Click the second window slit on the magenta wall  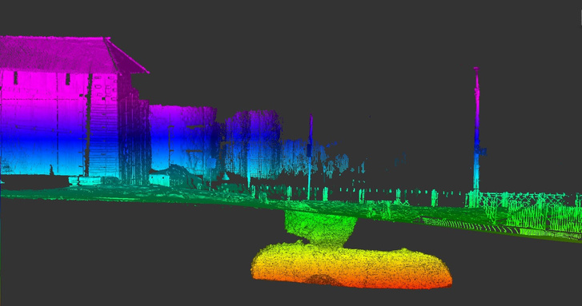[67, 79]
